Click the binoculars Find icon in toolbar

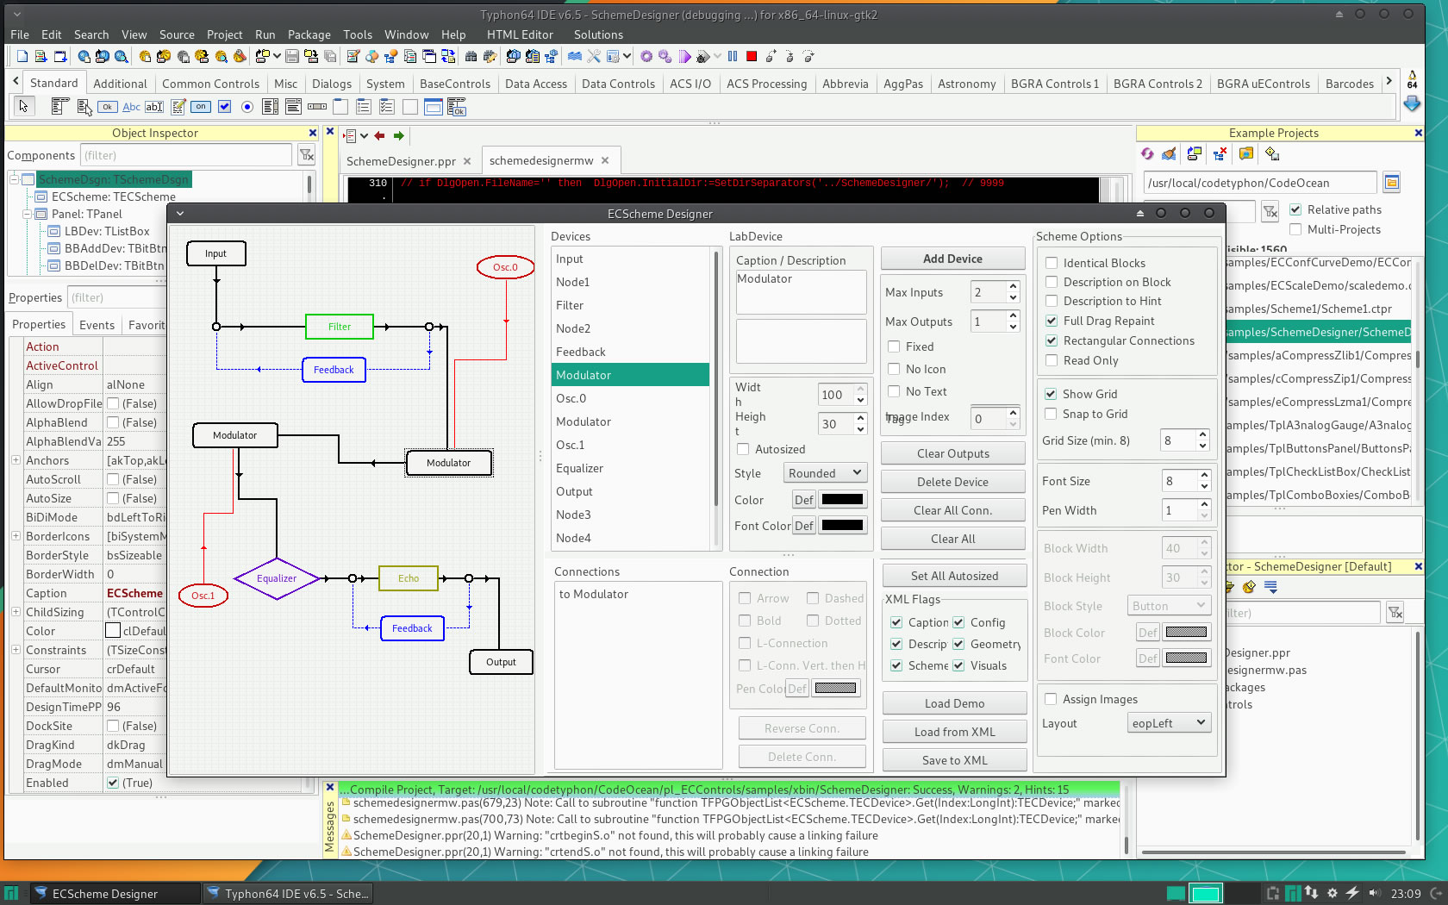[471, 56]
